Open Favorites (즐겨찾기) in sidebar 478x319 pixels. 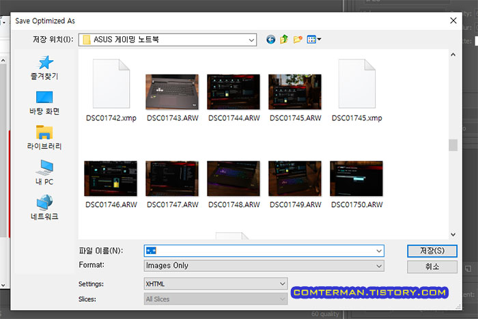click(x=44, y=68)
